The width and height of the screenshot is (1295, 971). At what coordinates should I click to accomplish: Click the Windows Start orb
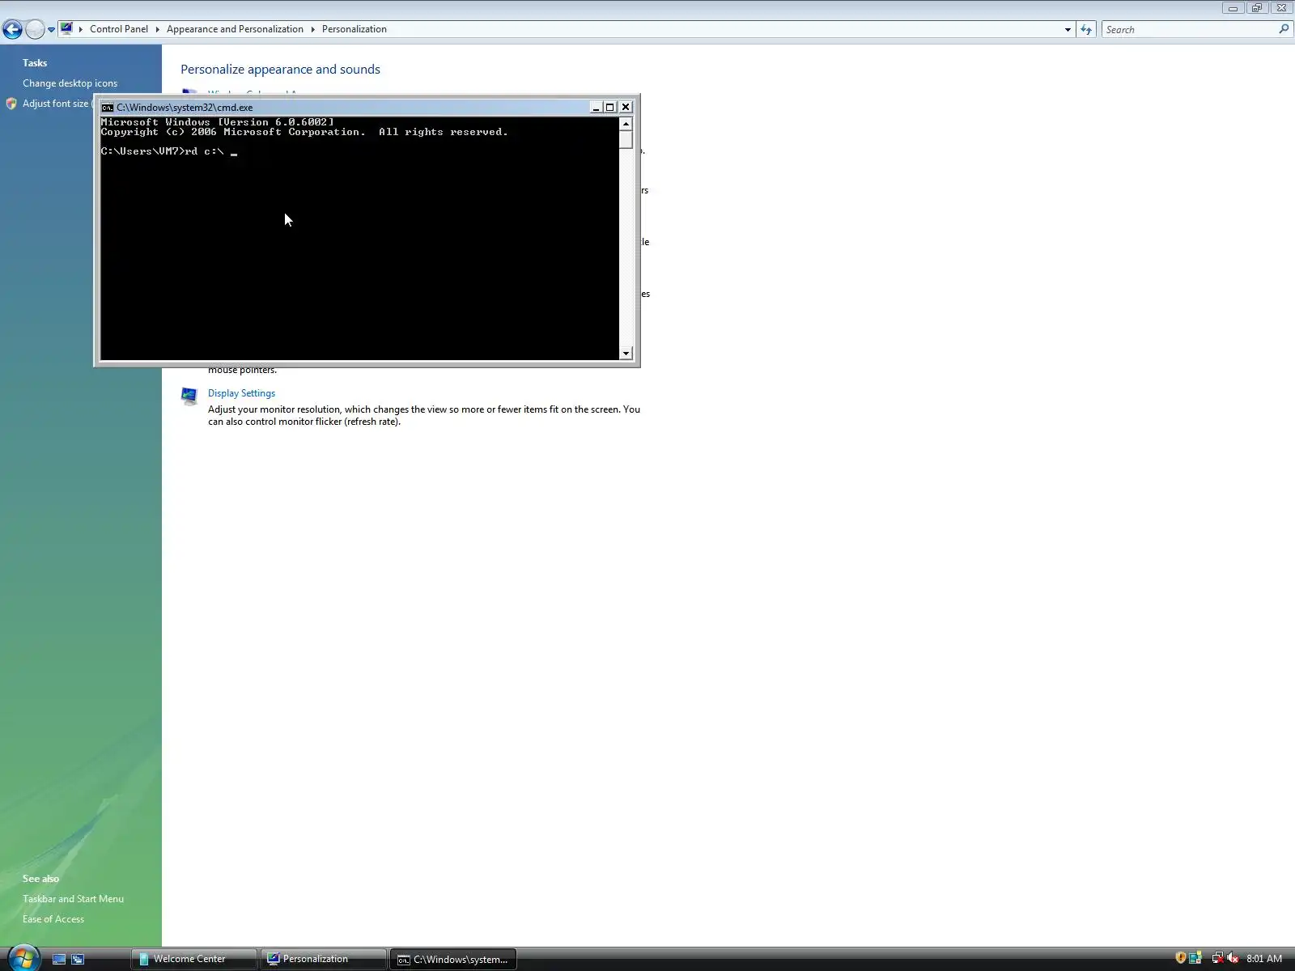click(22, 957)
